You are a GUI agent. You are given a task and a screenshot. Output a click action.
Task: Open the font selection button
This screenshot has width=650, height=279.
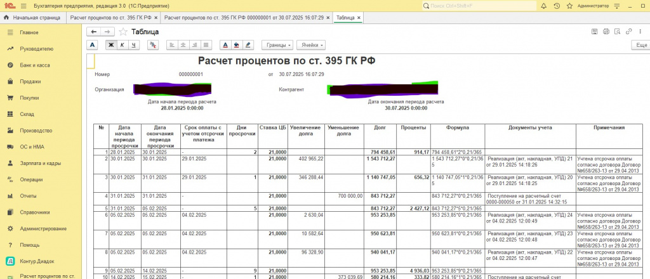coord(93,45)
